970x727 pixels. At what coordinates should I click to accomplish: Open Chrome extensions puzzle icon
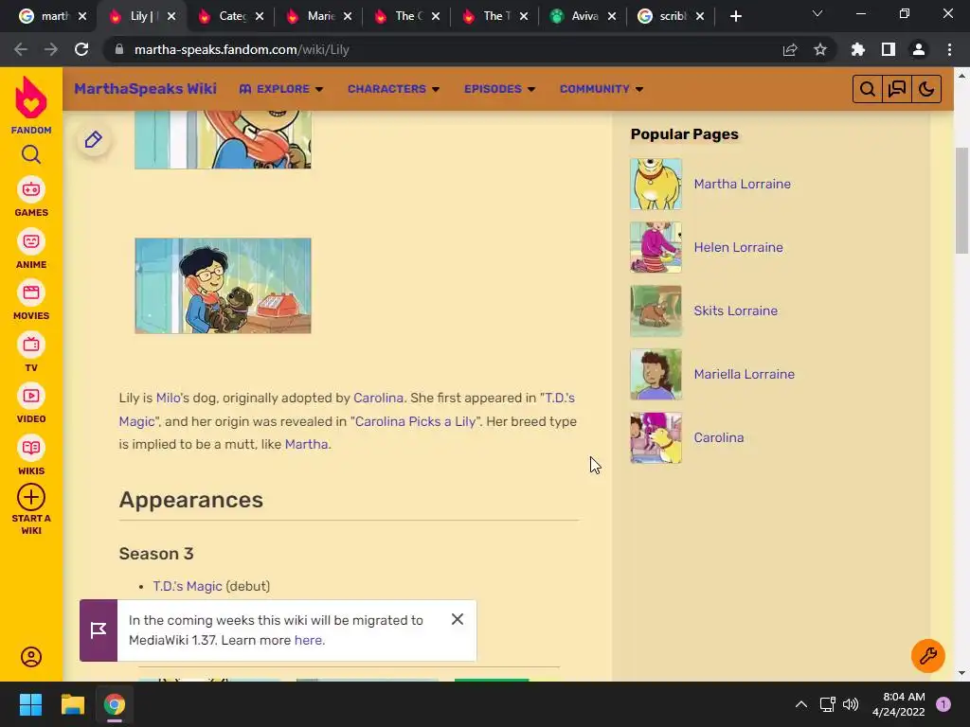tap(858, 49)
